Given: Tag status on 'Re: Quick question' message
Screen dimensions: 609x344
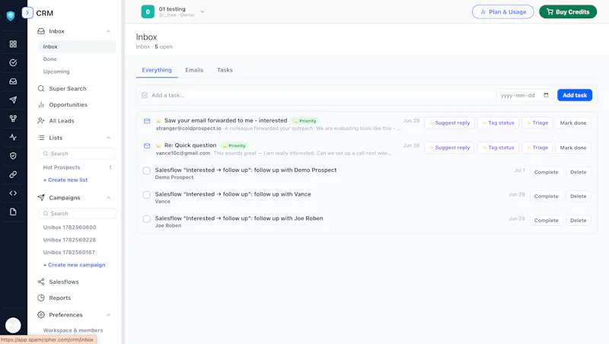Looking at the screenshot, I should click(498, 148).
